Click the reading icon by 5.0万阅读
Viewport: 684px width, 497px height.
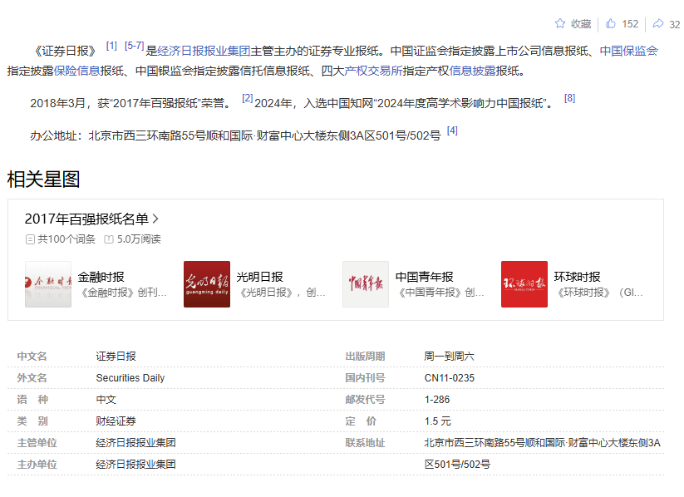point(109,239)
